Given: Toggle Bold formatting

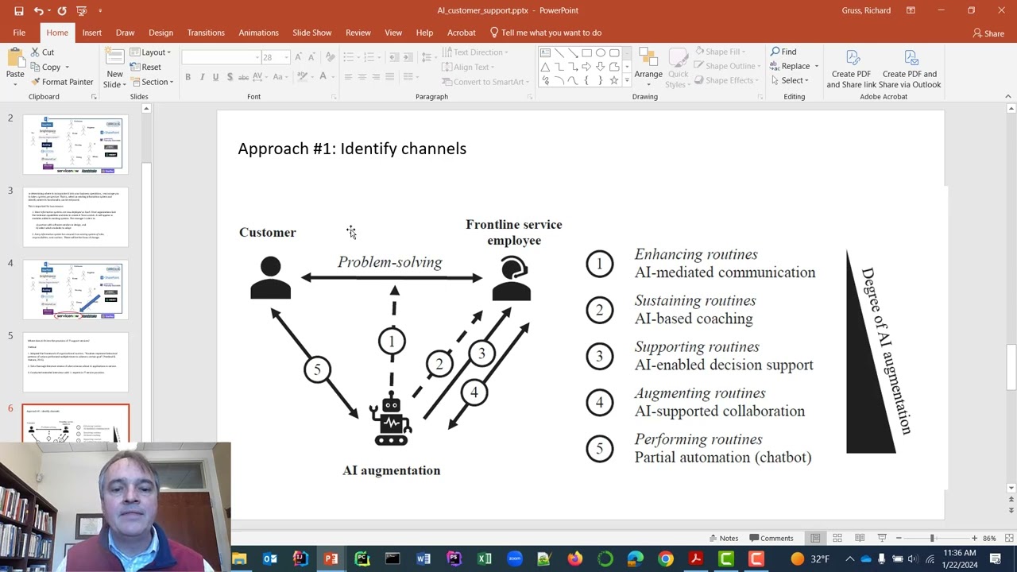Looking at the screenshot, I should click(x=188, y=76).
